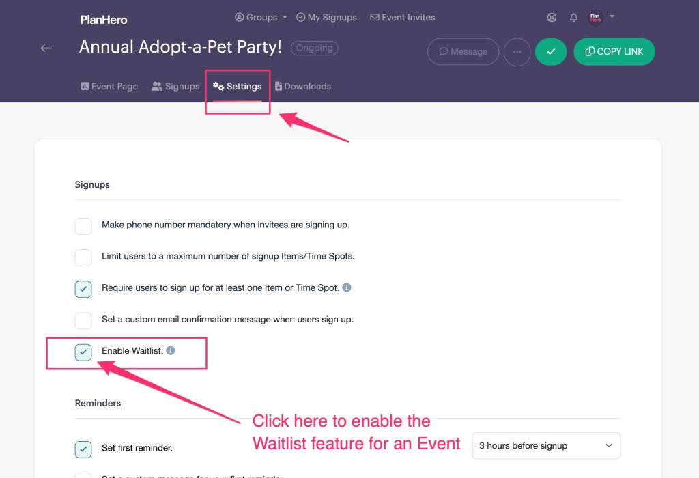Click the Plan Hero profile avatar

point(595,17)
